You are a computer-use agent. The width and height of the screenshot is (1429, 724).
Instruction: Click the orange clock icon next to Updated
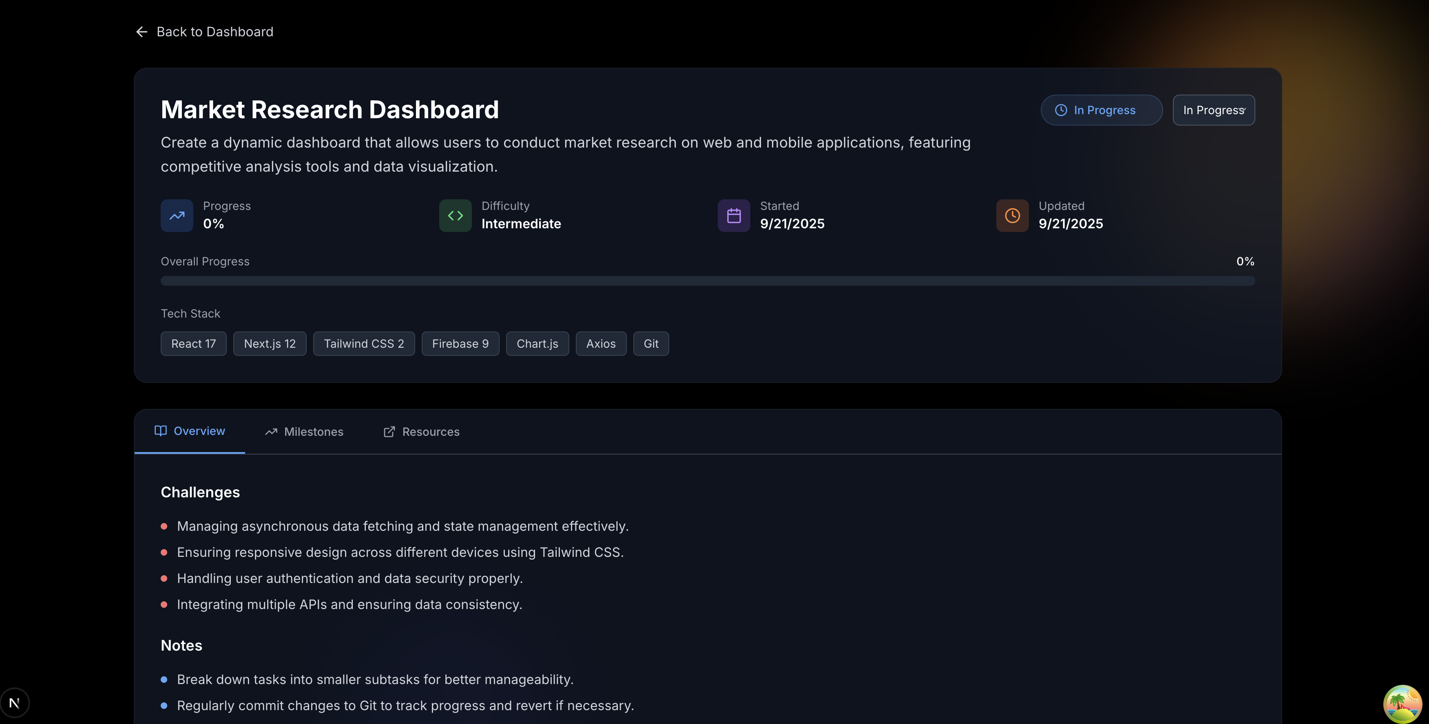(x=1012, y=216)
